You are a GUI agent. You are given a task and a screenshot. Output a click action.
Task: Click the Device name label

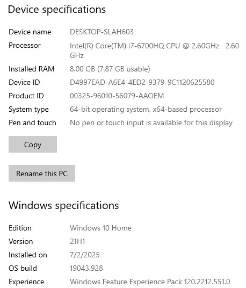(30, 32)
